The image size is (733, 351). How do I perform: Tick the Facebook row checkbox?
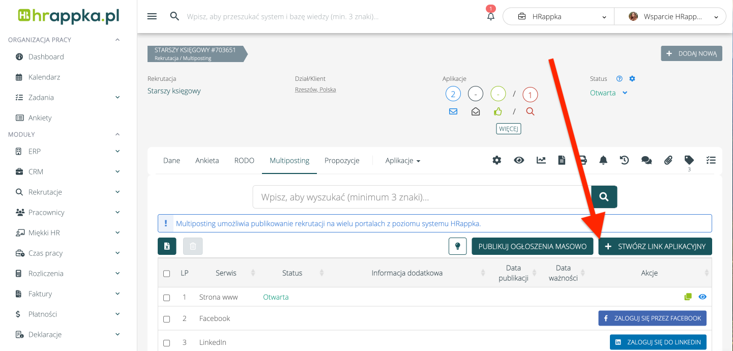point(166,319)
